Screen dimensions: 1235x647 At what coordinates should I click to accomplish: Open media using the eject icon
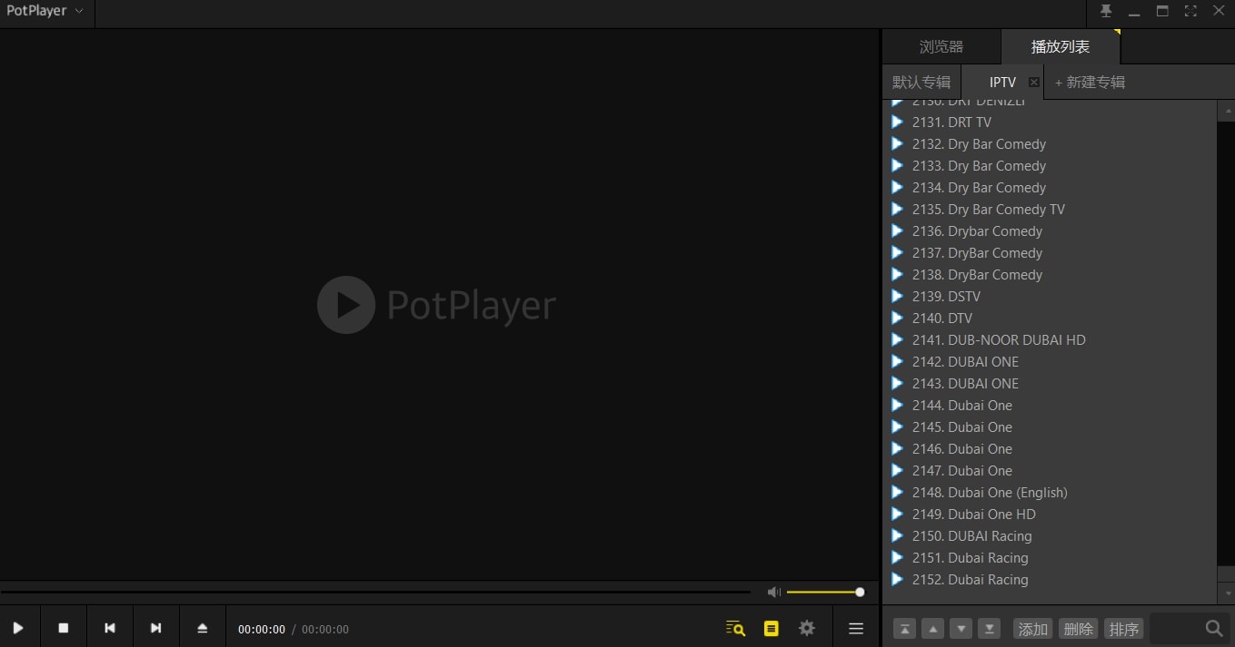click(203, 627)
